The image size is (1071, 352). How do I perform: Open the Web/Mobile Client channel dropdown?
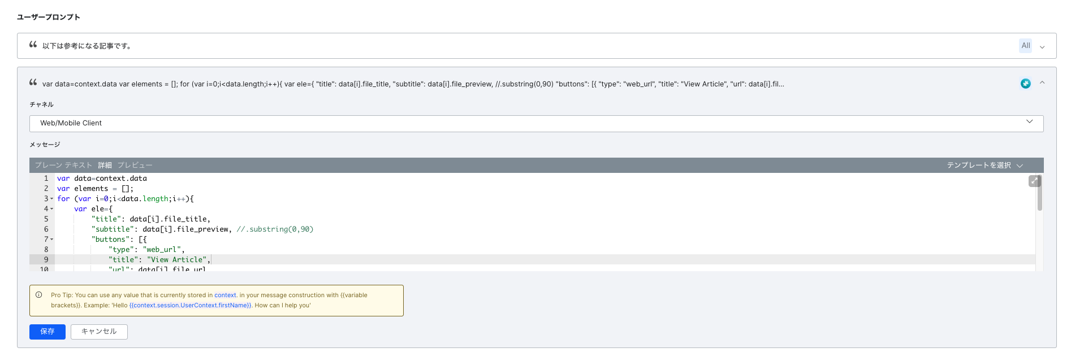[x=536, y=123]
